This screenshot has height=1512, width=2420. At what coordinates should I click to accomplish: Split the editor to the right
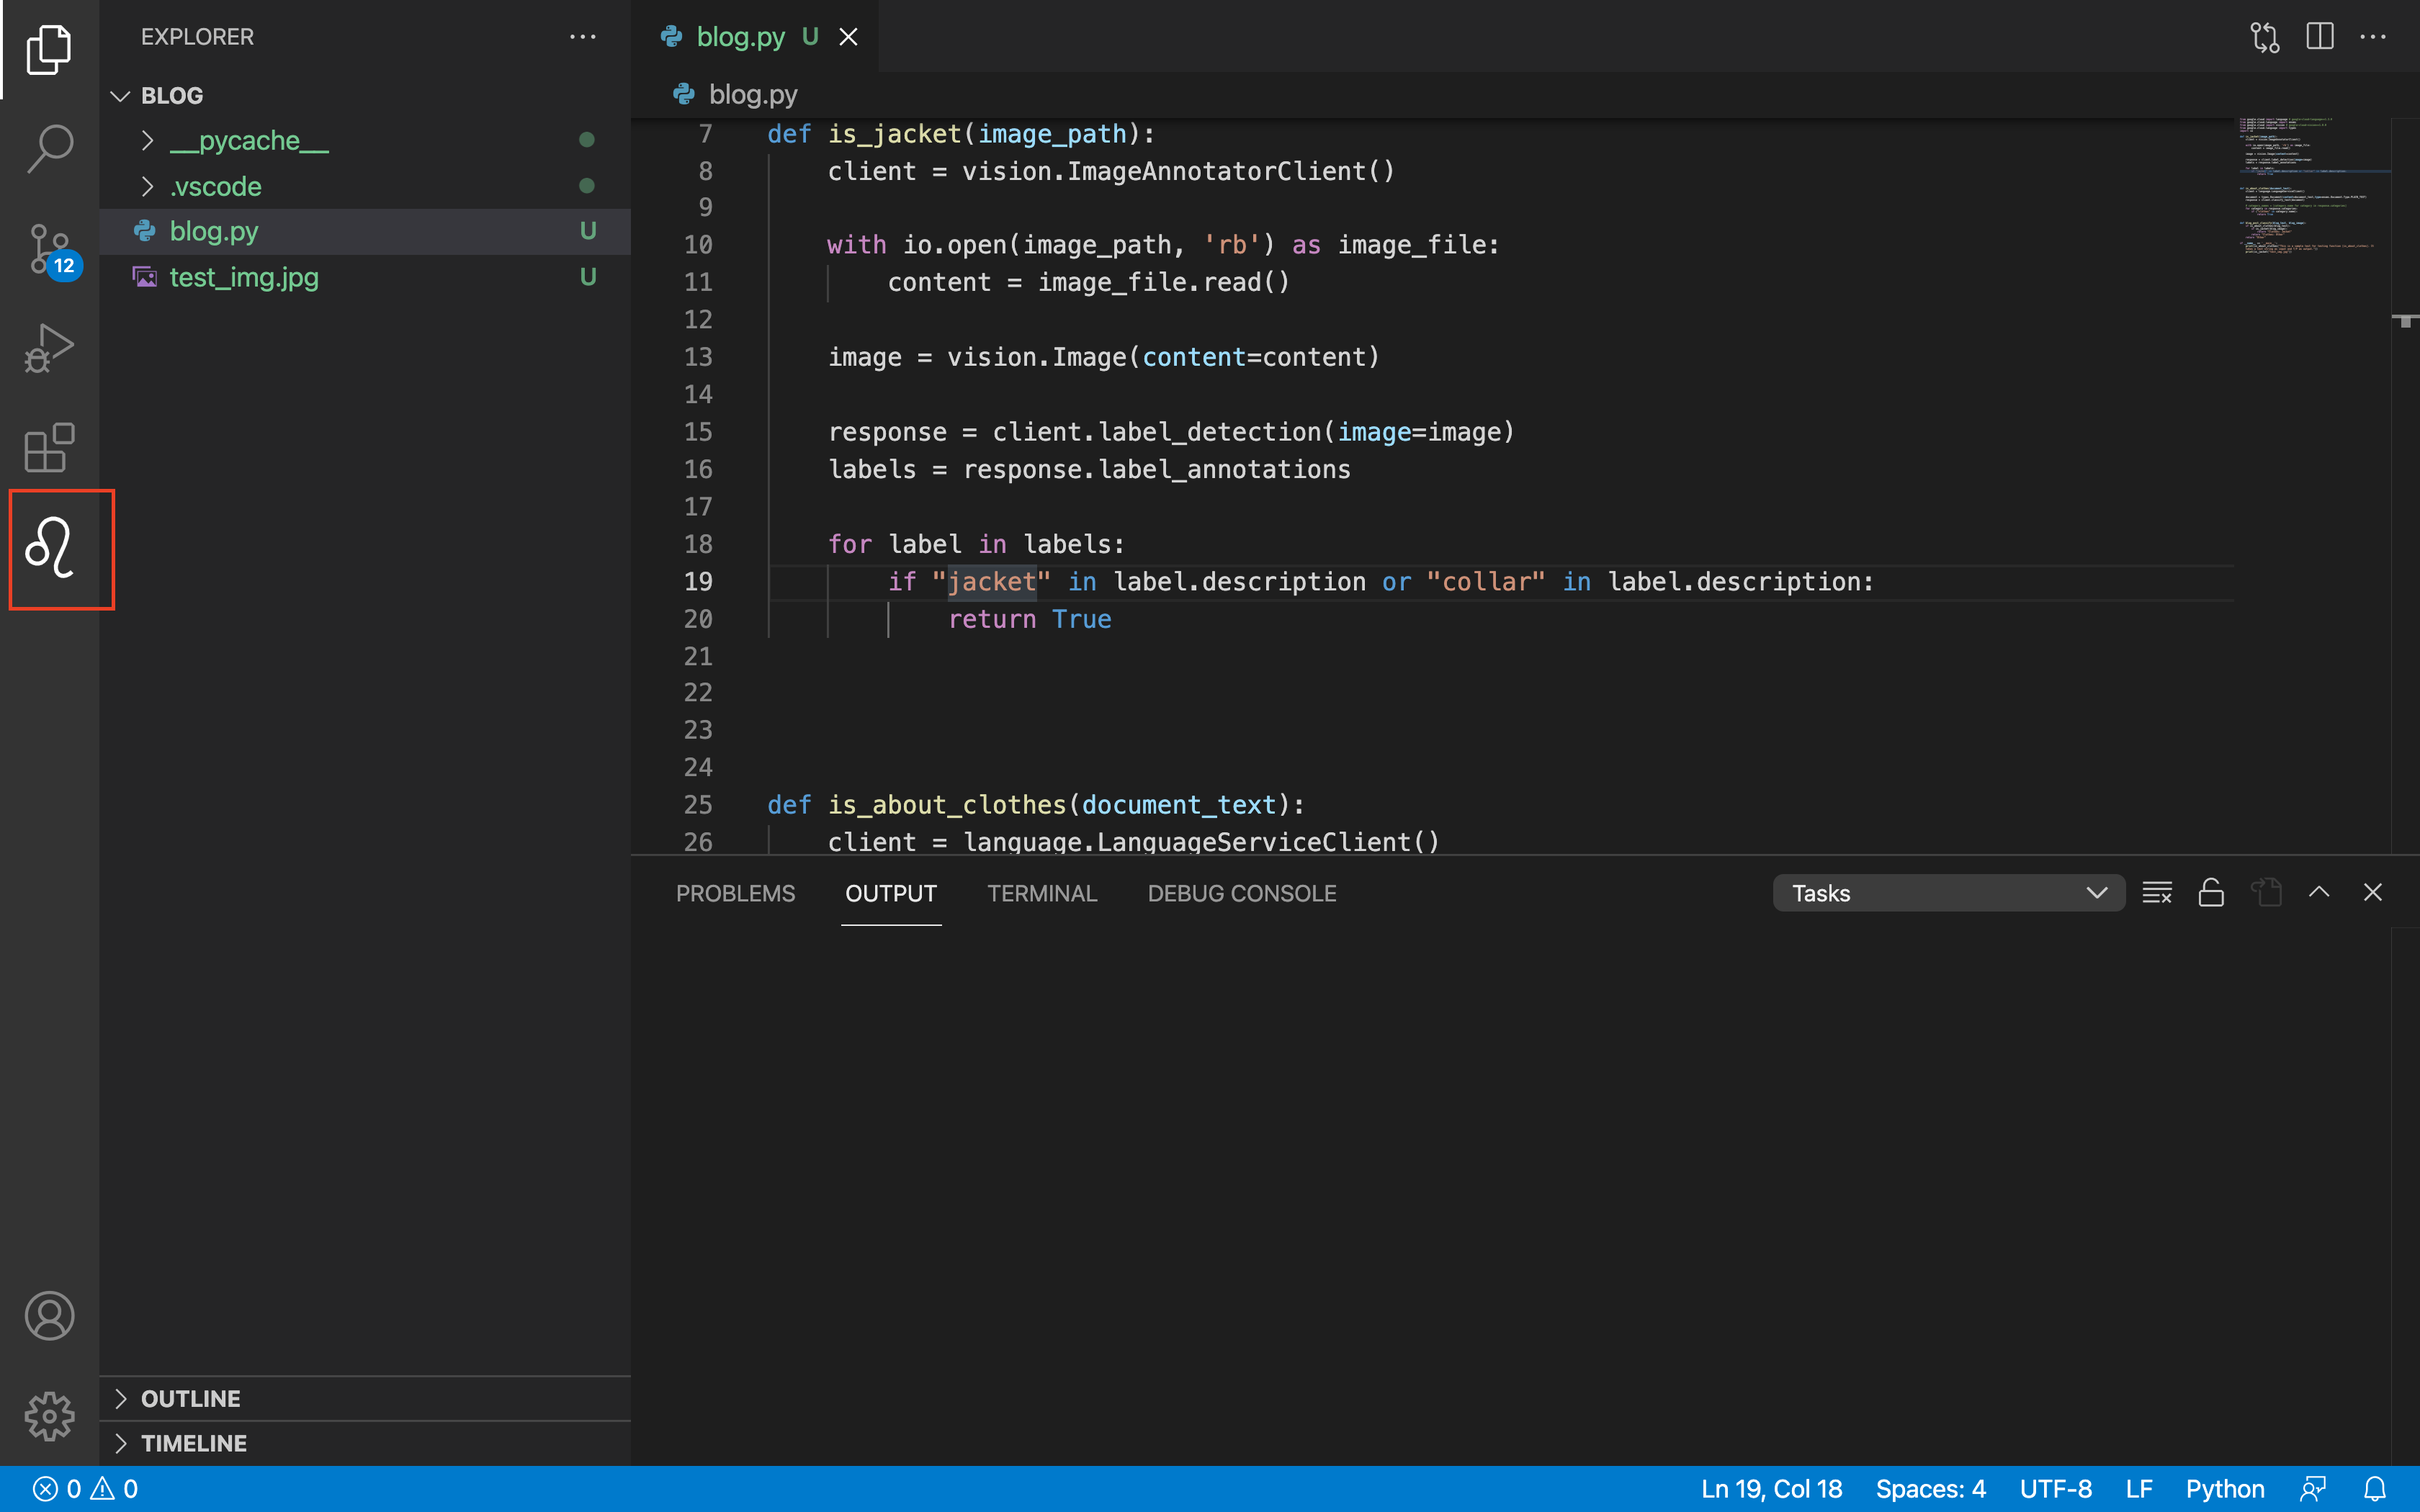pyautogui.click(x=2319, y=37)
